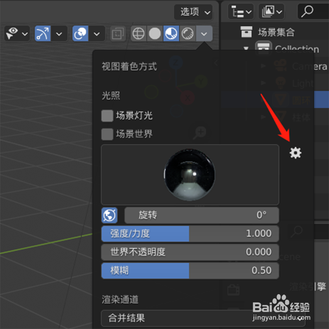Image resolution: width=329 pixels, height=329 pixels.
Task: Toggle world space lighting globe icon
Action: 109,215
